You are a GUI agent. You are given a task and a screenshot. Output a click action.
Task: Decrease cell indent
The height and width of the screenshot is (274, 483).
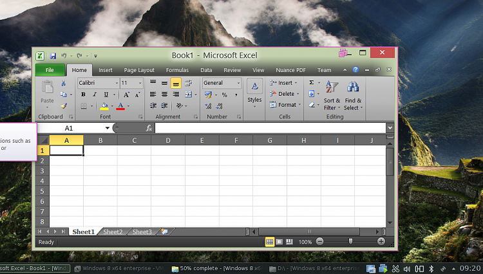click(153, 105)
